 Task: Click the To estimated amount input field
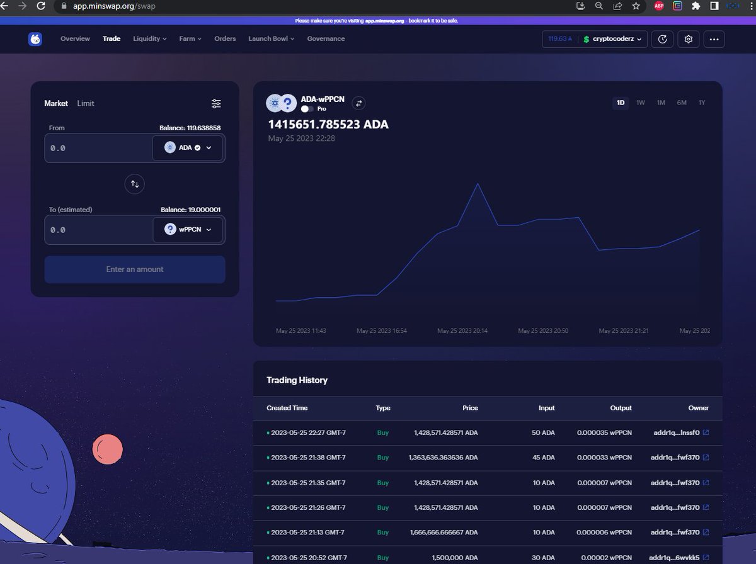[98, 230]
